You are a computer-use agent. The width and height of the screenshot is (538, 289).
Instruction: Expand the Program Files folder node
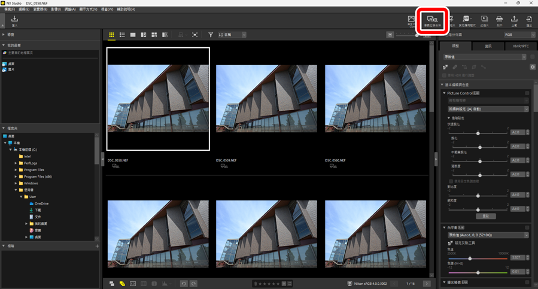[16, 170]
